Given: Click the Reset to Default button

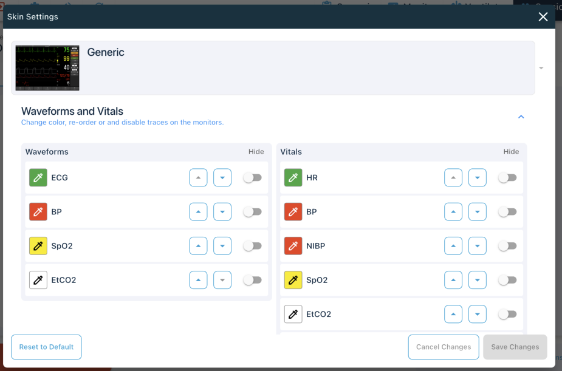Looking at the screenshot, I should 46,347.
